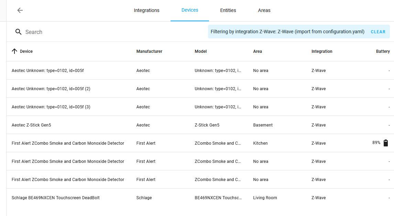The width and height of the screenshot is (394, 216).
Task: Click the Living Room area cell
Action: (265, 198)
